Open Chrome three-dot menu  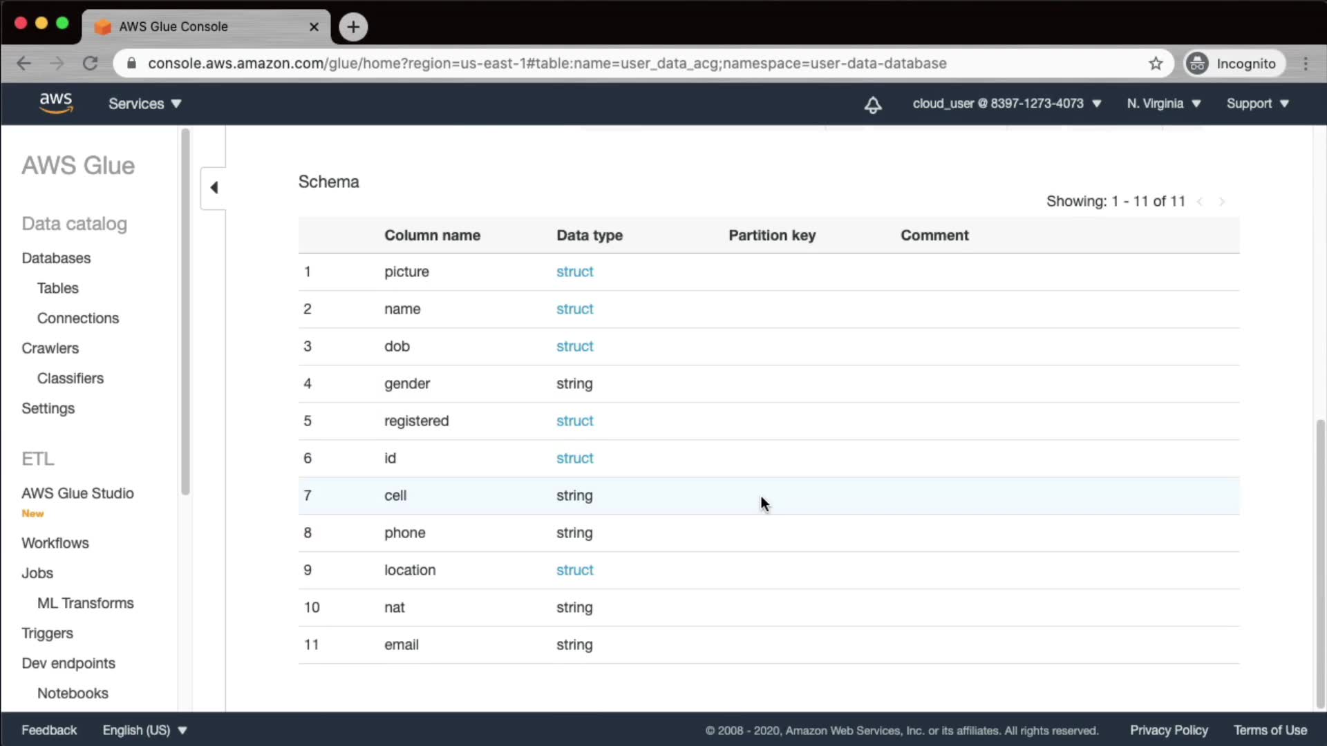tap(1306, 64)
